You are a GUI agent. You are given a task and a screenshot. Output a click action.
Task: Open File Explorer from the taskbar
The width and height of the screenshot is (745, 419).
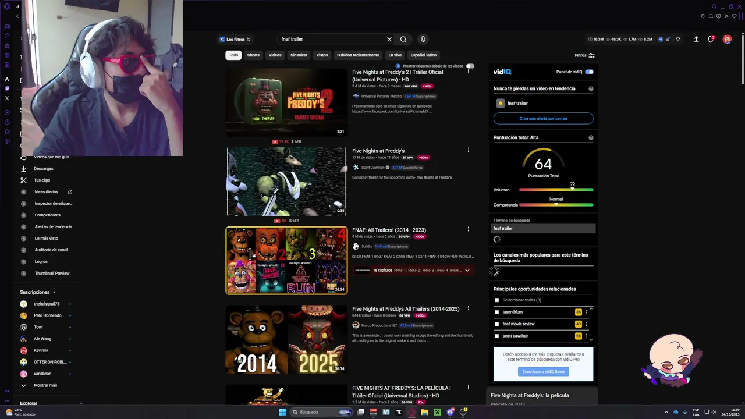click(424, 412)
